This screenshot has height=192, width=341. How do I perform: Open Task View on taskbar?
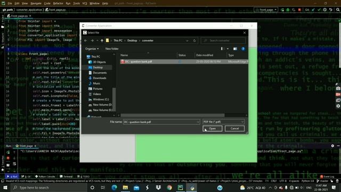coord(103,187)
